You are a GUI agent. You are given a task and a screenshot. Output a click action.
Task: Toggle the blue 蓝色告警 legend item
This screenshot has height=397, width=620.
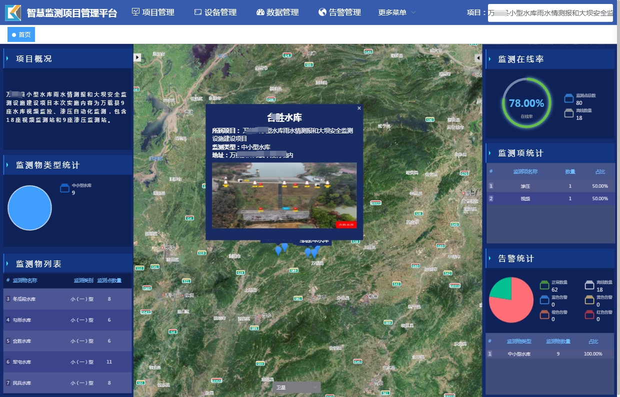pyautogui.click(x=544, y=300)
